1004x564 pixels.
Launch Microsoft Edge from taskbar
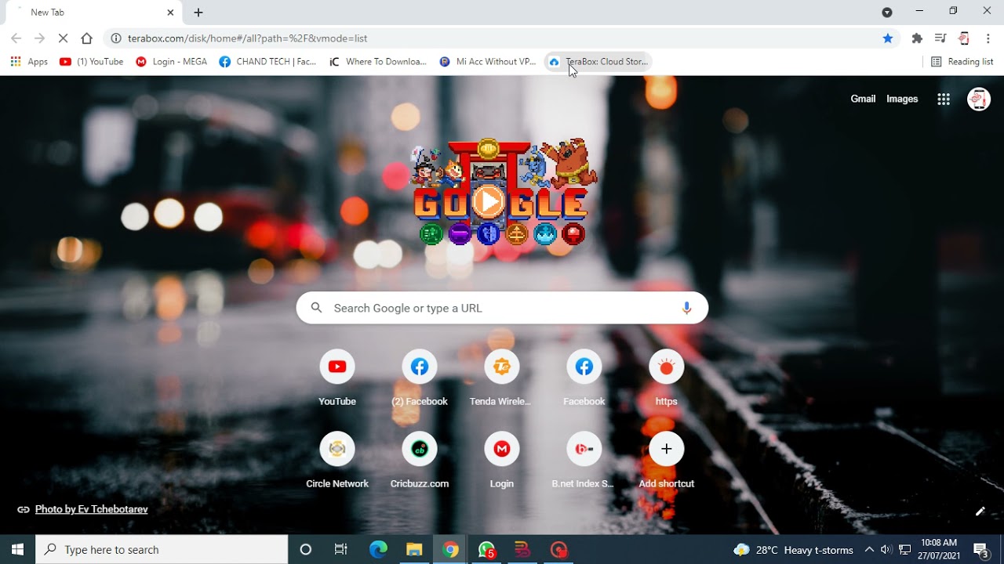[378, 550]
